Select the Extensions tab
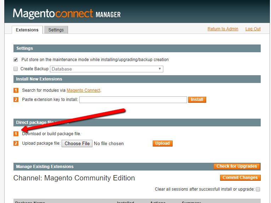 click(27, 30)
